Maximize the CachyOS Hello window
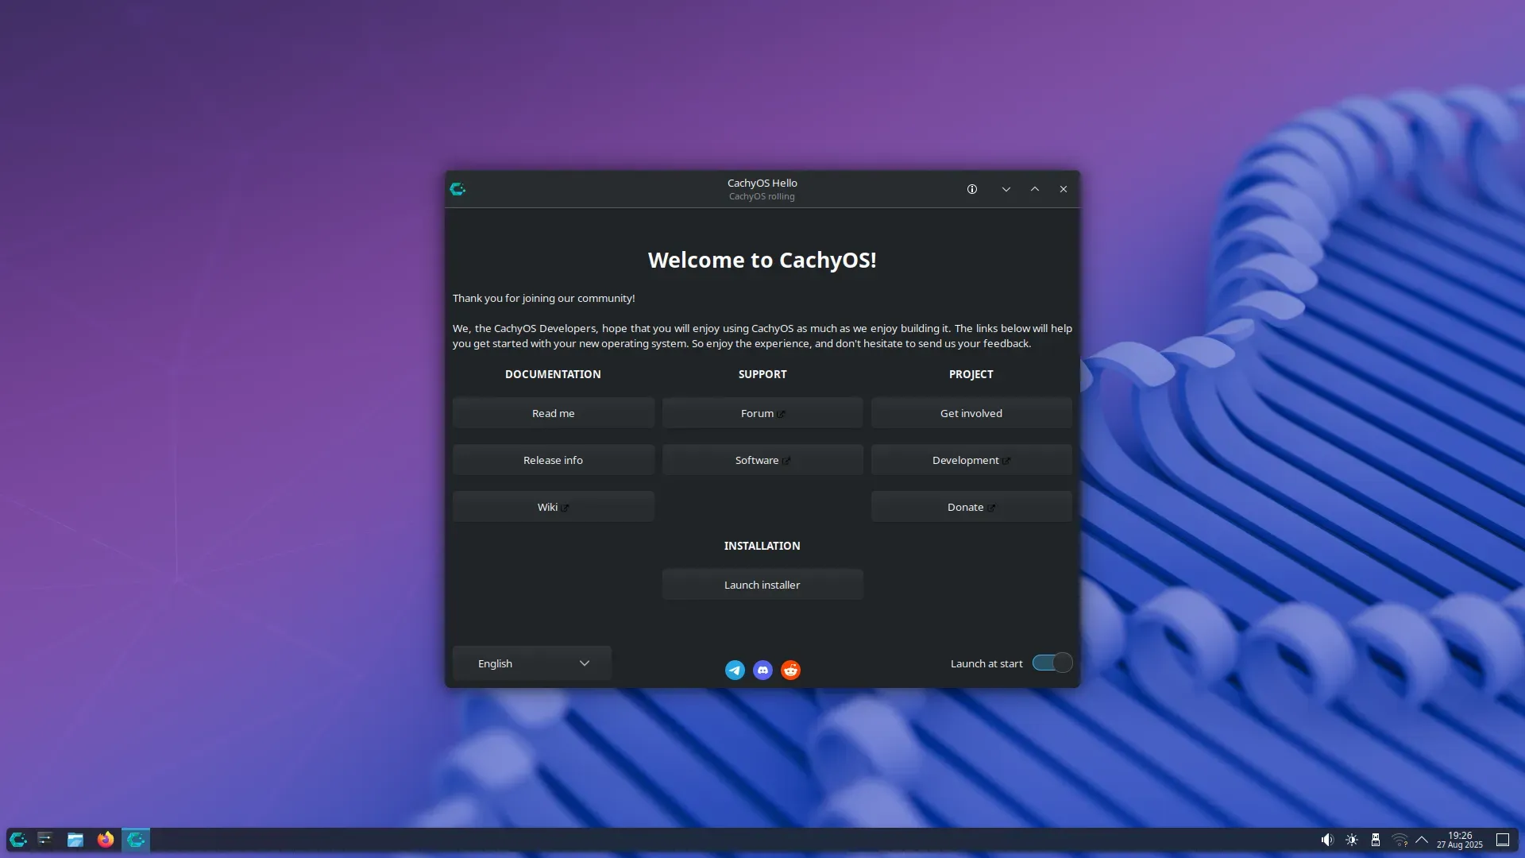This screenshot has width=1525, height=858. coord(1035,189)
